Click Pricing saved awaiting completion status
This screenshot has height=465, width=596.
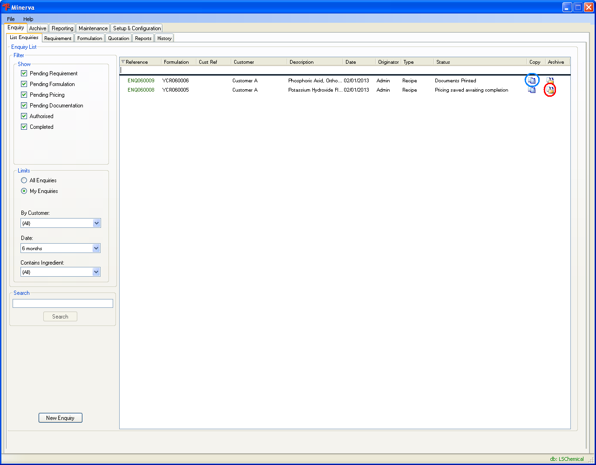472,90
